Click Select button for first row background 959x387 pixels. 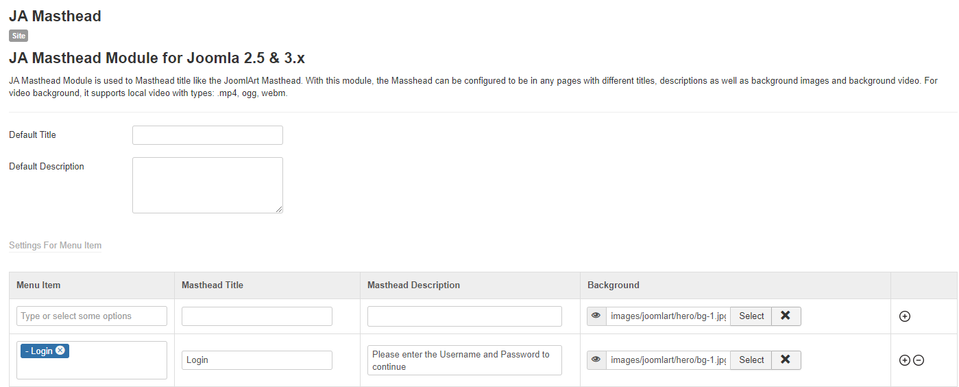click(751, 316)
